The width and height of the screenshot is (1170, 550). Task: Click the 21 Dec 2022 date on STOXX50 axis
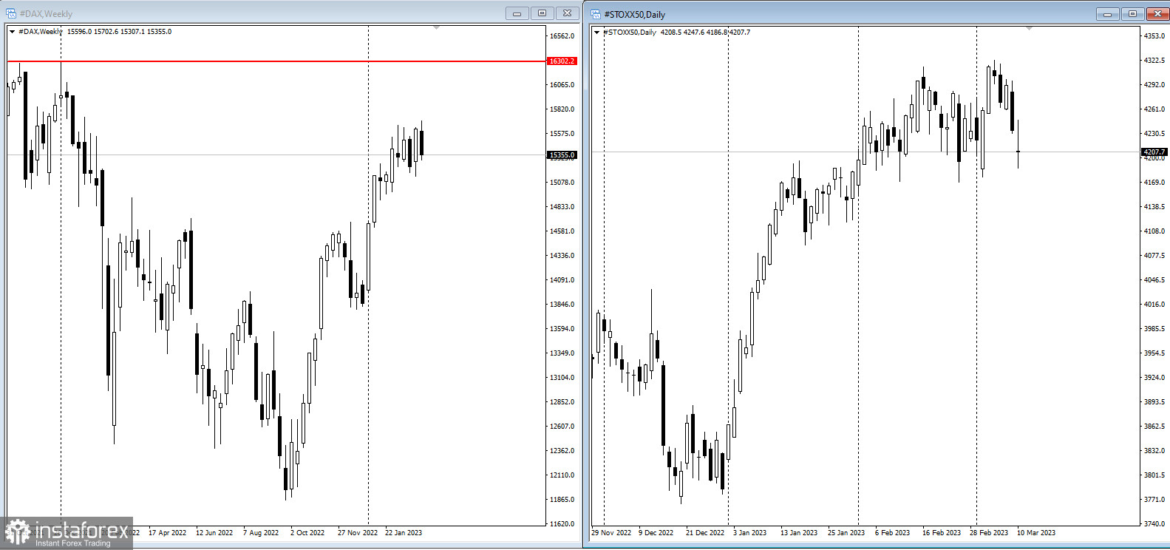click(705, 533)
